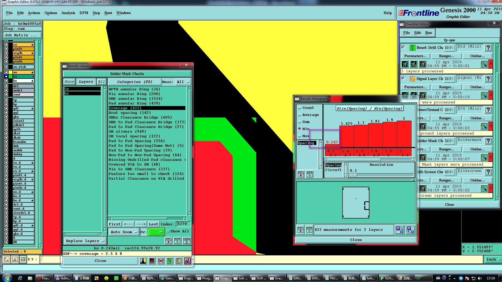Viewport: 502px width, 282px height.
Task: Open the DFM menu
Action: coord(84,13)
